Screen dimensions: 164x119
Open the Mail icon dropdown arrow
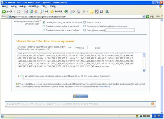pos(75,12)
